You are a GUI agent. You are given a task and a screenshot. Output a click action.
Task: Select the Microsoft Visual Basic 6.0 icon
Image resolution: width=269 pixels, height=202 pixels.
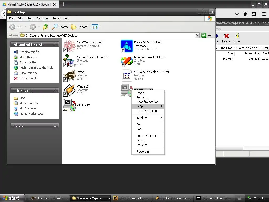coord(69,61)
